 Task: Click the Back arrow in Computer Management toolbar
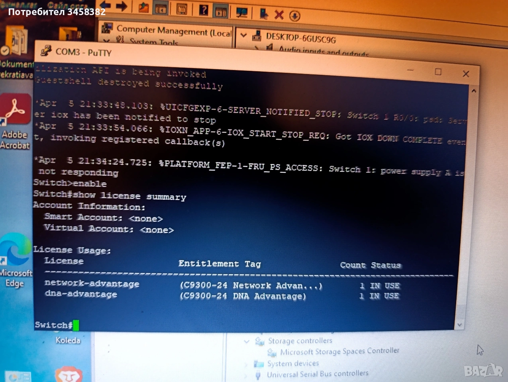click(105, 6)
